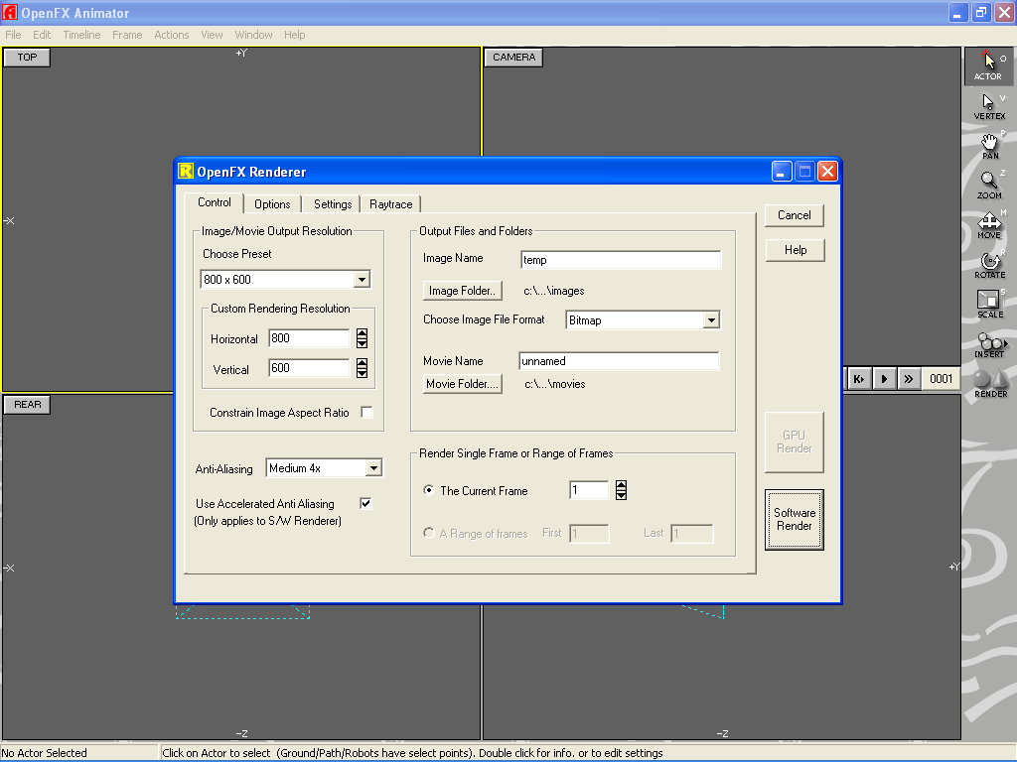1017x762 pixels.
Task: Browse with Movie Folder.... button
Action: click(463, 384)
